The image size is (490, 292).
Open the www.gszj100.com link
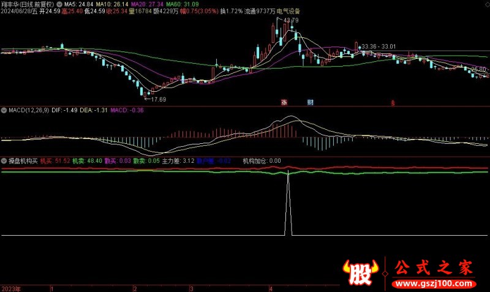(x=433, y=284)
